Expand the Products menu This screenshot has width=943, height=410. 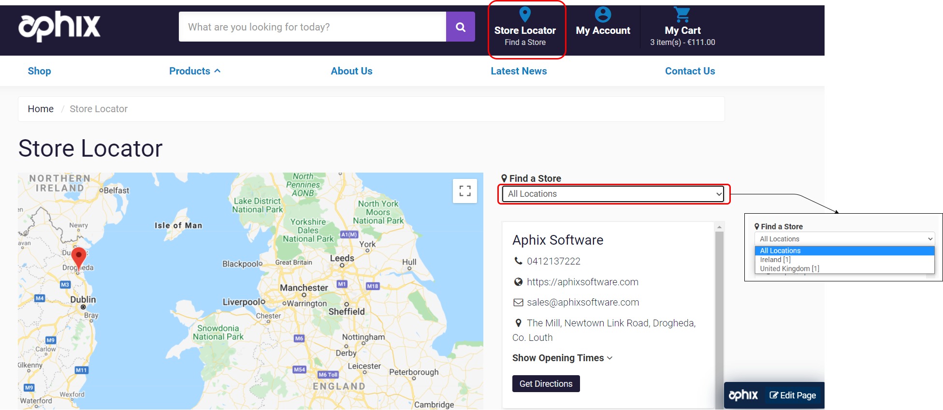point(194,71)
